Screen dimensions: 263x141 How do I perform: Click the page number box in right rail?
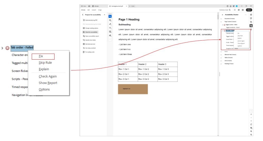pyautogui.click(x=251, y=111)
